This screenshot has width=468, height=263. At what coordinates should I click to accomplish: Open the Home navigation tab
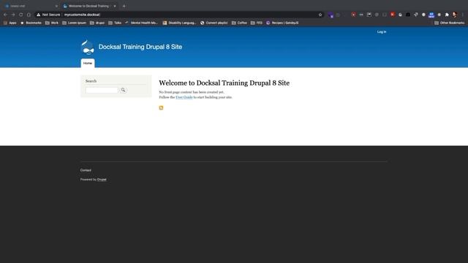coord(88,64)
